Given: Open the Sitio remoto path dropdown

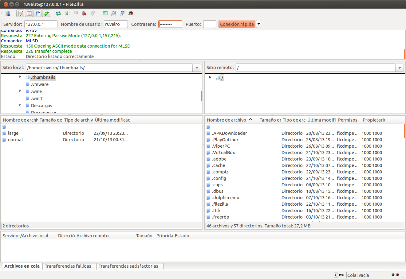Looking at the screenshot, I should tap(399, 68).
